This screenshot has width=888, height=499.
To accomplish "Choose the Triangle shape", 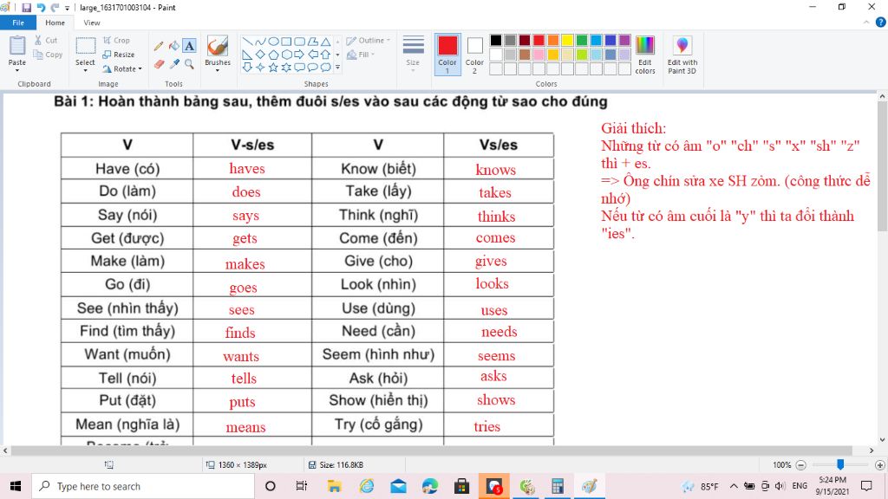I will point(326,42).
